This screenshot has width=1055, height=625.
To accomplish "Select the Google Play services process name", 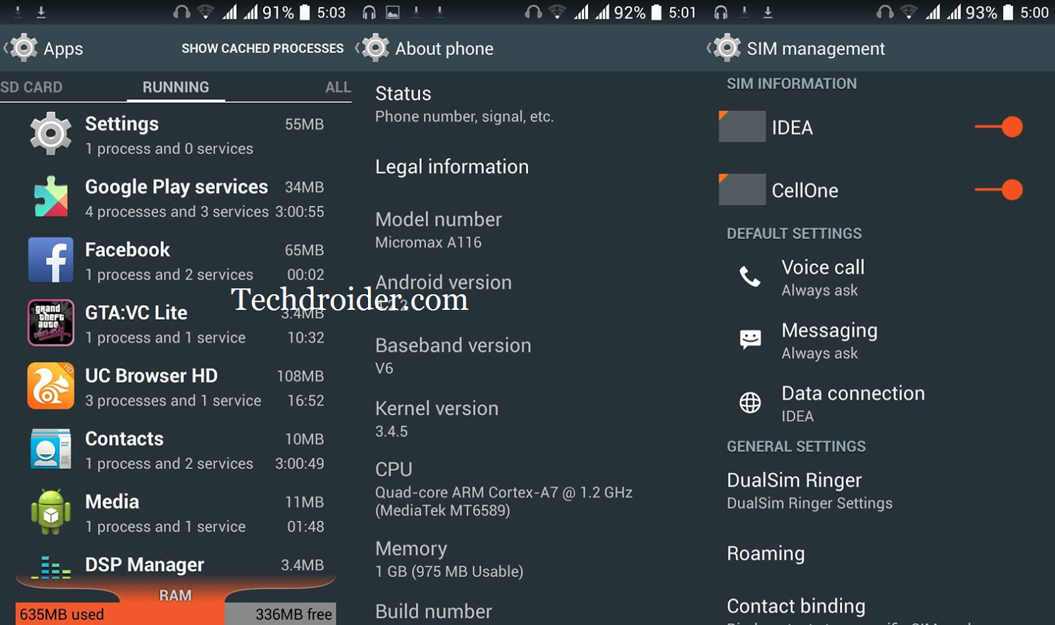I will point(177,187).
